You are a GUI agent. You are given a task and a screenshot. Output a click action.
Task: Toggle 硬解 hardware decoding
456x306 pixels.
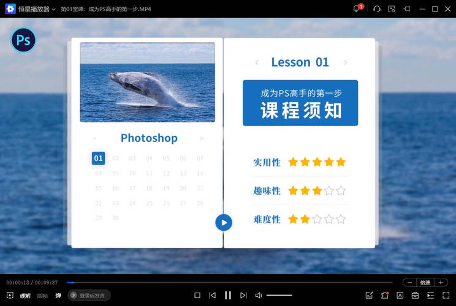(x=25, y=296)
